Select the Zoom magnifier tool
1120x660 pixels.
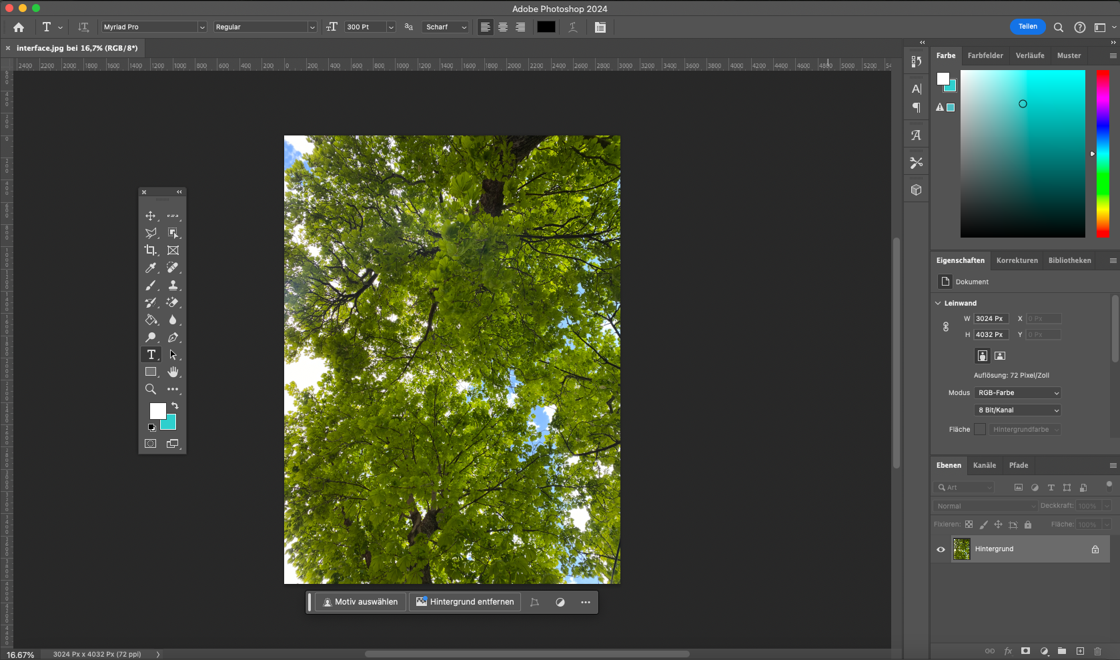tap(151, 389)
